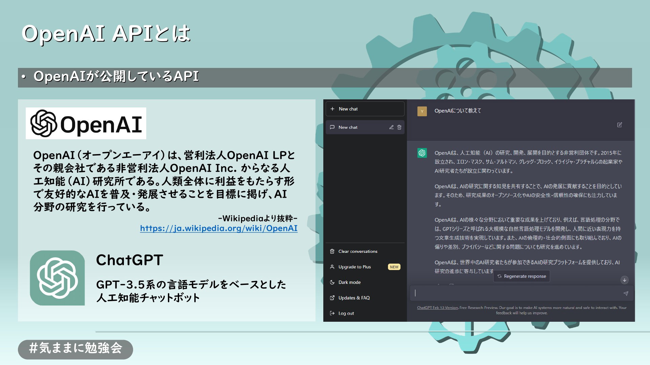Click the chat message input field
The height and width of the screenshot is (365, 650).
coord(521,293)
